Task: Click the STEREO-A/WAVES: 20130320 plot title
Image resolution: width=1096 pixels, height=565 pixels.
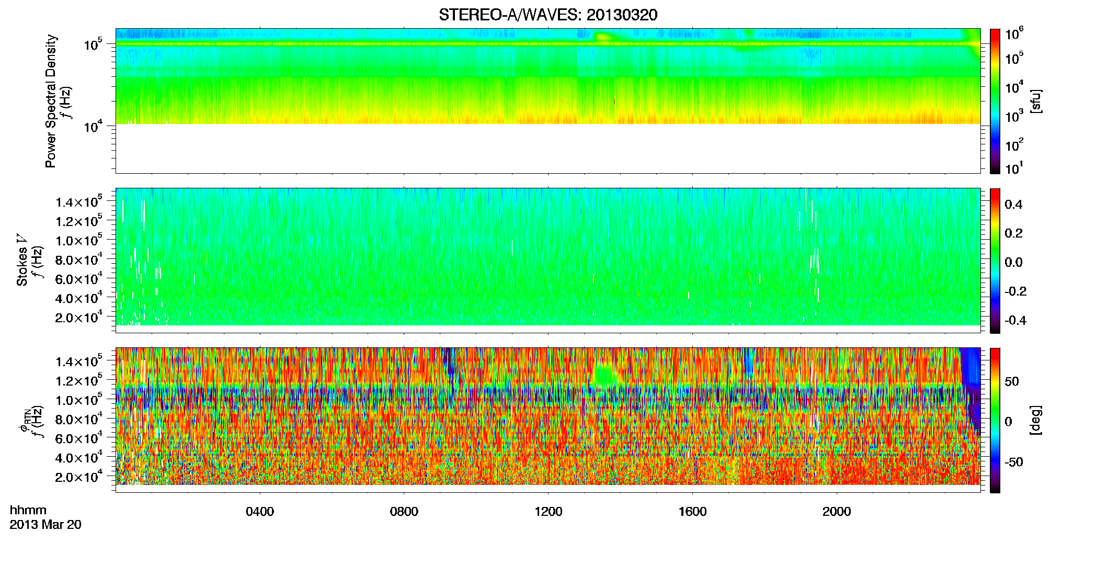Action: pyautogui.click(x=547, y=15)
